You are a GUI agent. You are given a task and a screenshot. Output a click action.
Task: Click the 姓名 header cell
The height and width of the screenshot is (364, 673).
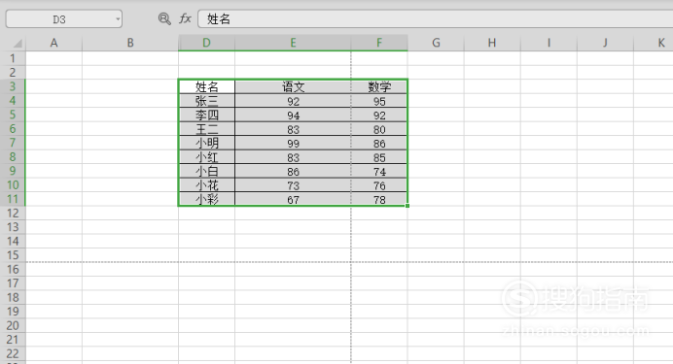(207, 86)
